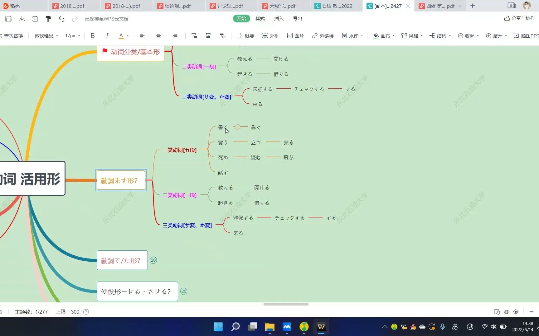Click the 查找替换 find and replace button
The width and height of the screenshot is (539, 336).
(13, 35)
